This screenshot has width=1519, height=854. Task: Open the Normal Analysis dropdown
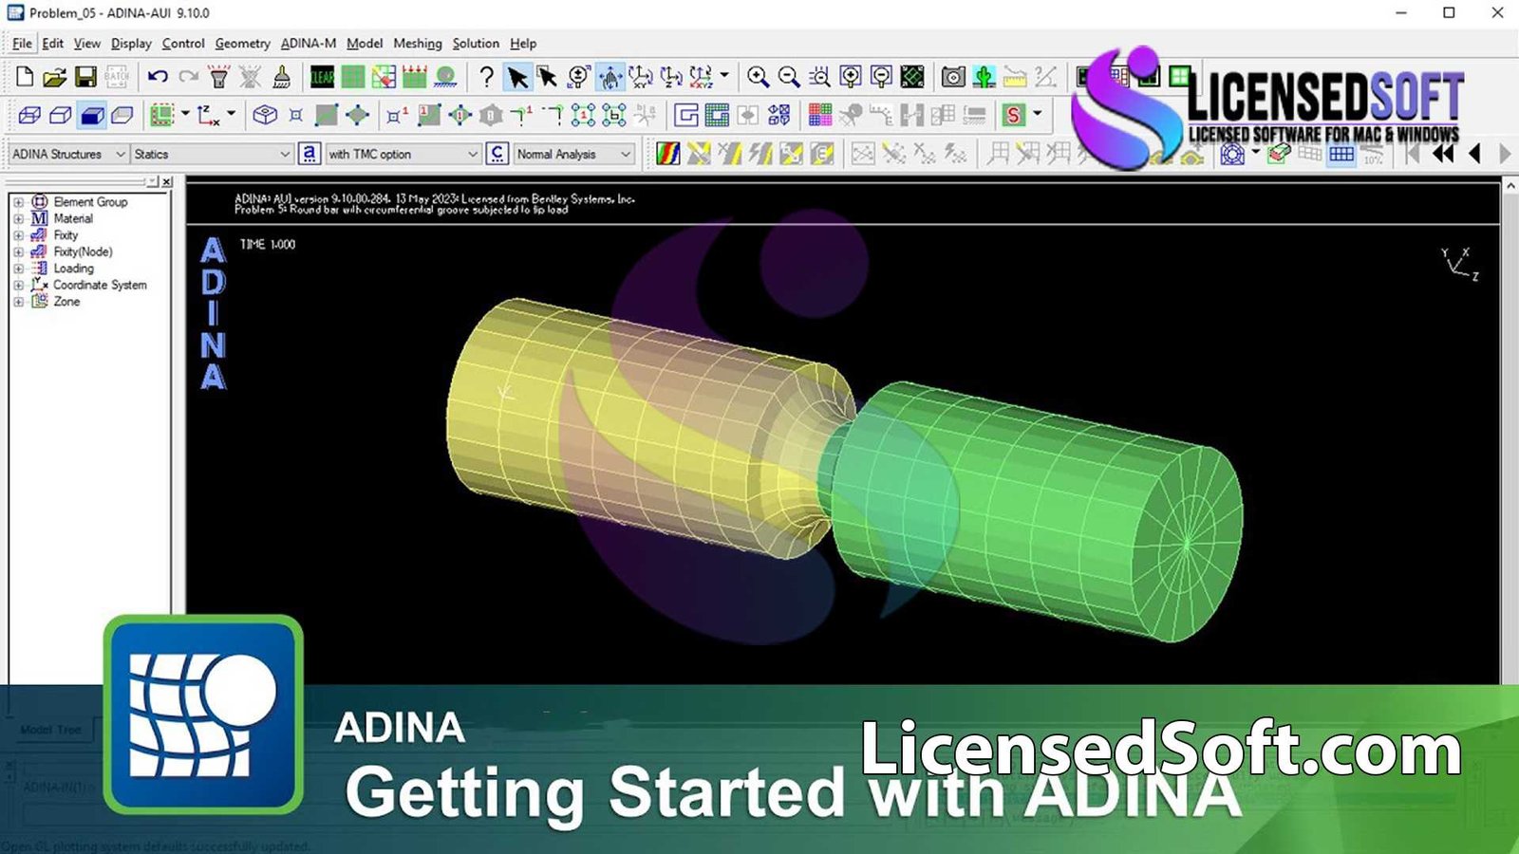[x=573, y=154]
